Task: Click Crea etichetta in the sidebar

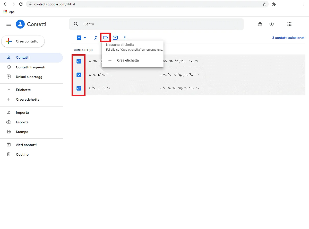Action: (x=31, y=99)
